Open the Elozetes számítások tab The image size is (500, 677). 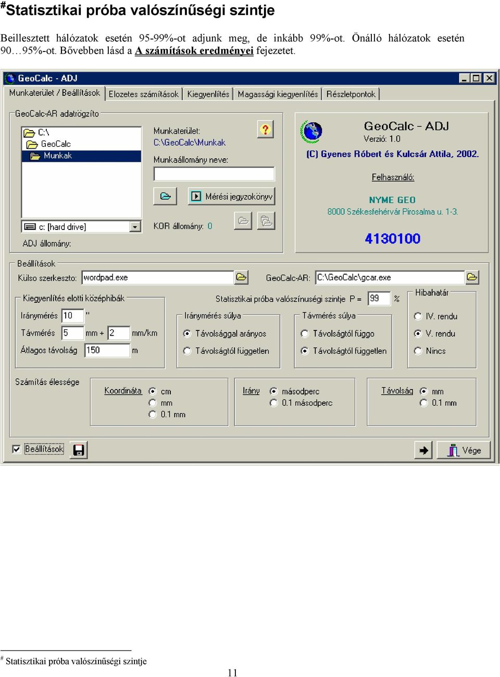143,94
